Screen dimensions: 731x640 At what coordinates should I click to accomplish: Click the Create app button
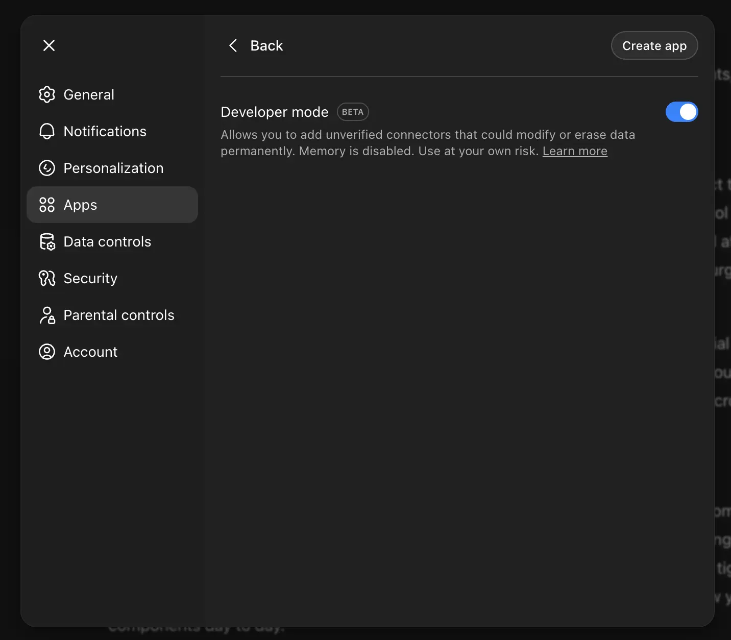(x=654, y=45)
